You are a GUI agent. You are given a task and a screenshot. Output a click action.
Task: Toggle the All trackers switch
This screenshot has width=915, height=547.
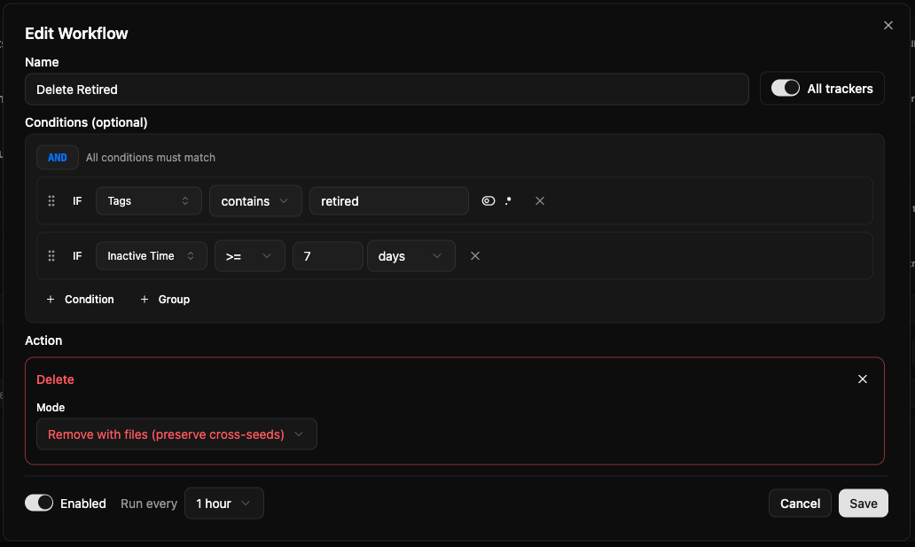click(786, 89)
